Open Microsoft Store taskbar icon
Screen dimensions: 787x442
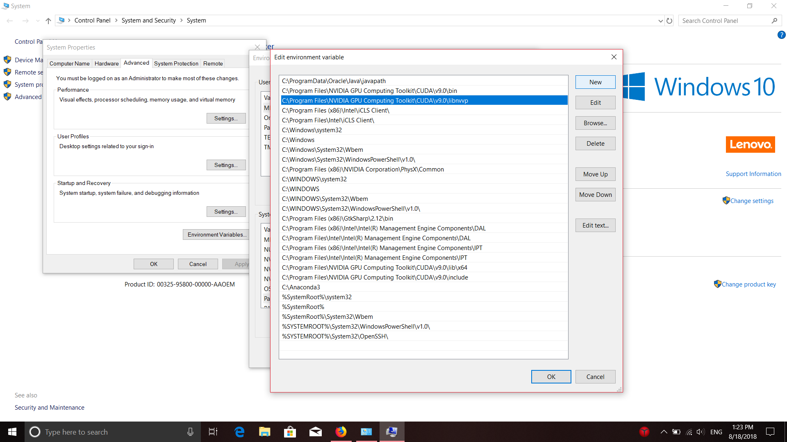(290, 432)
